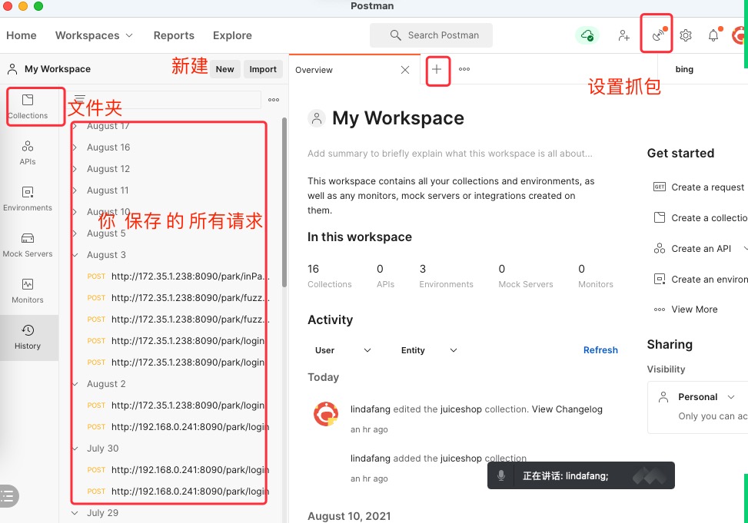The width and height of the screenshot is (748, 523).
Task: Open the Mock Servers sidebar section
Action: [28, 246]
